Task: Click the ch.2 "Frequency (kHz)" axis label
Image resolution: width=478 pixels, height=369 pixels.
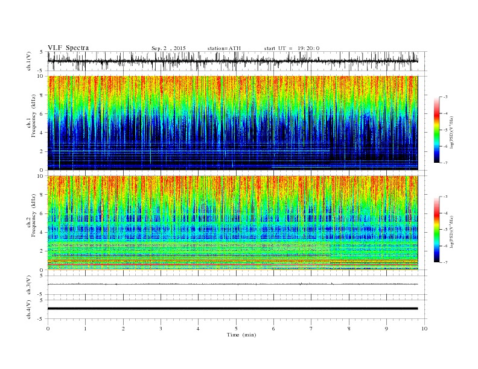Action: tap(34, 216)
